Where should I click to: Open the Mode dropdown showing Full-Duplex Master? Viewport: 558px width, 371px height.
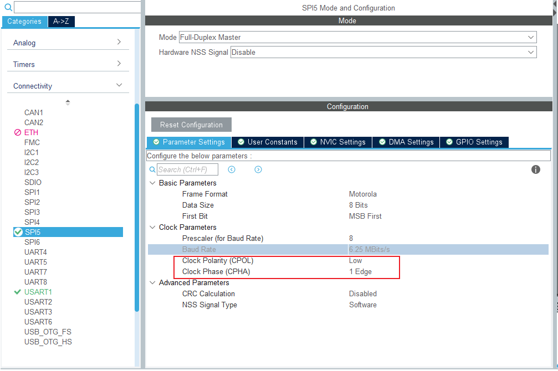pyautogui.click(x=357, y=37)
